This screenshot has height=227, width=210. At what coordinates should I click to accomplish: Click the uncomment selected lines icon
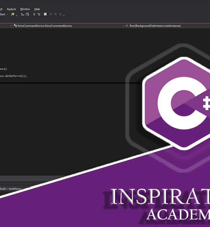(x=39, y=14)
